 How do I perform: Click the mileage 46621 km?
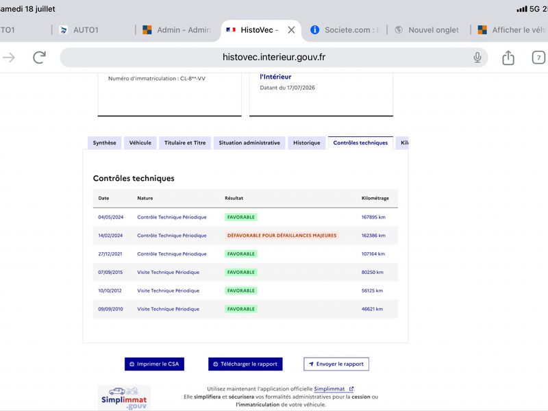coord(372,309)
